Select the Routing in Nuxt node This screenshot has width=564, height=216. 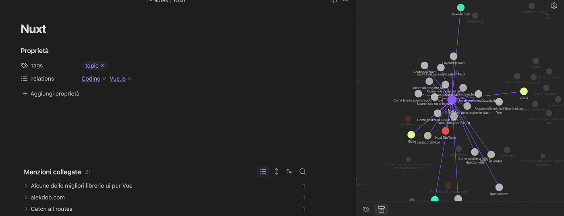pos(425,65)
